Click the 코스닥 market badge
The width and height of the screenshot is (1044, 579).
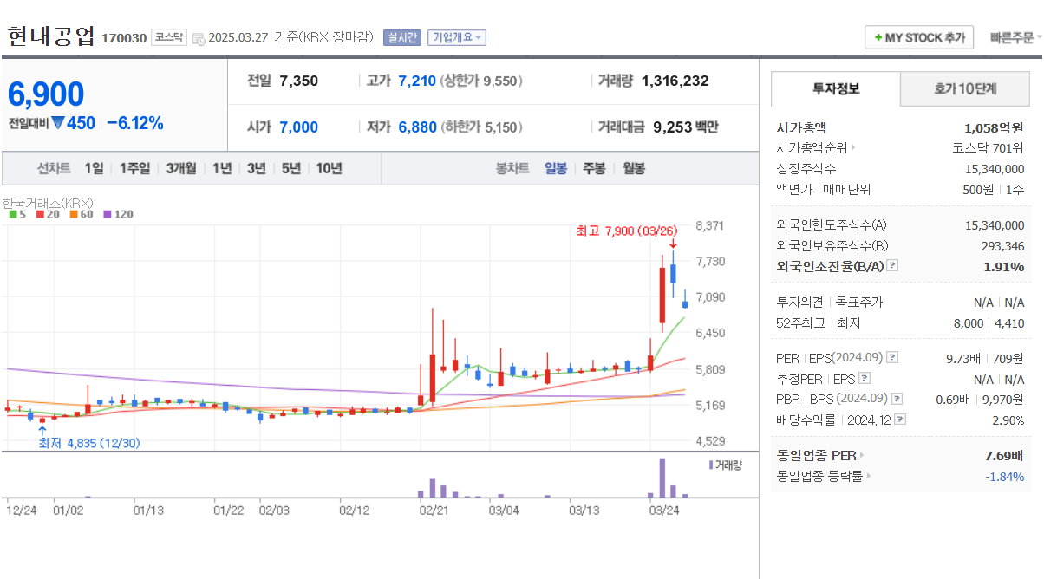point(168,37)
